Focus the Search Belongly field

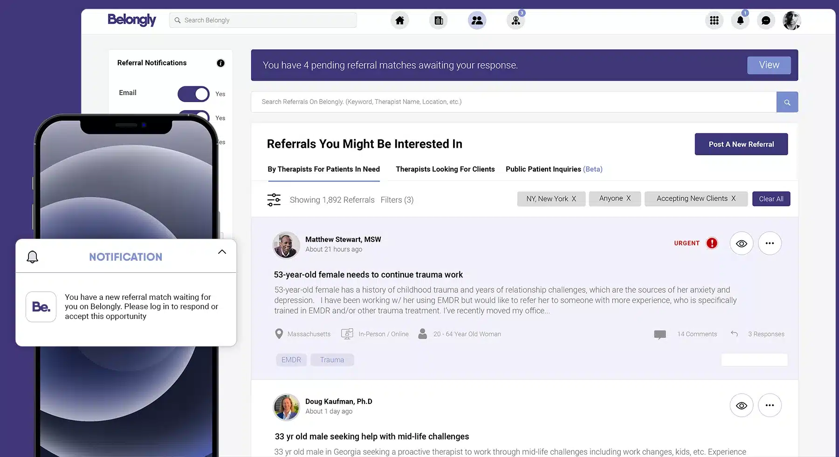click(263, 20)
